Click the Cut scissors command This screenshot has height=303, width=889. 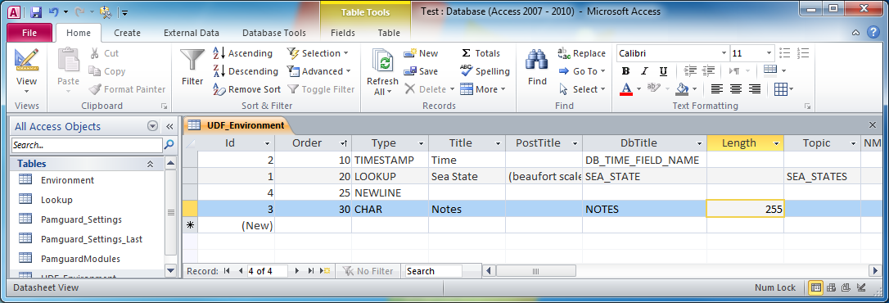coord(104,53)
